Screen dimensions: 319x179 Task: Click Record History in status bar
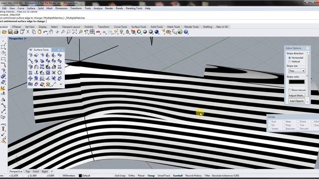193,176
